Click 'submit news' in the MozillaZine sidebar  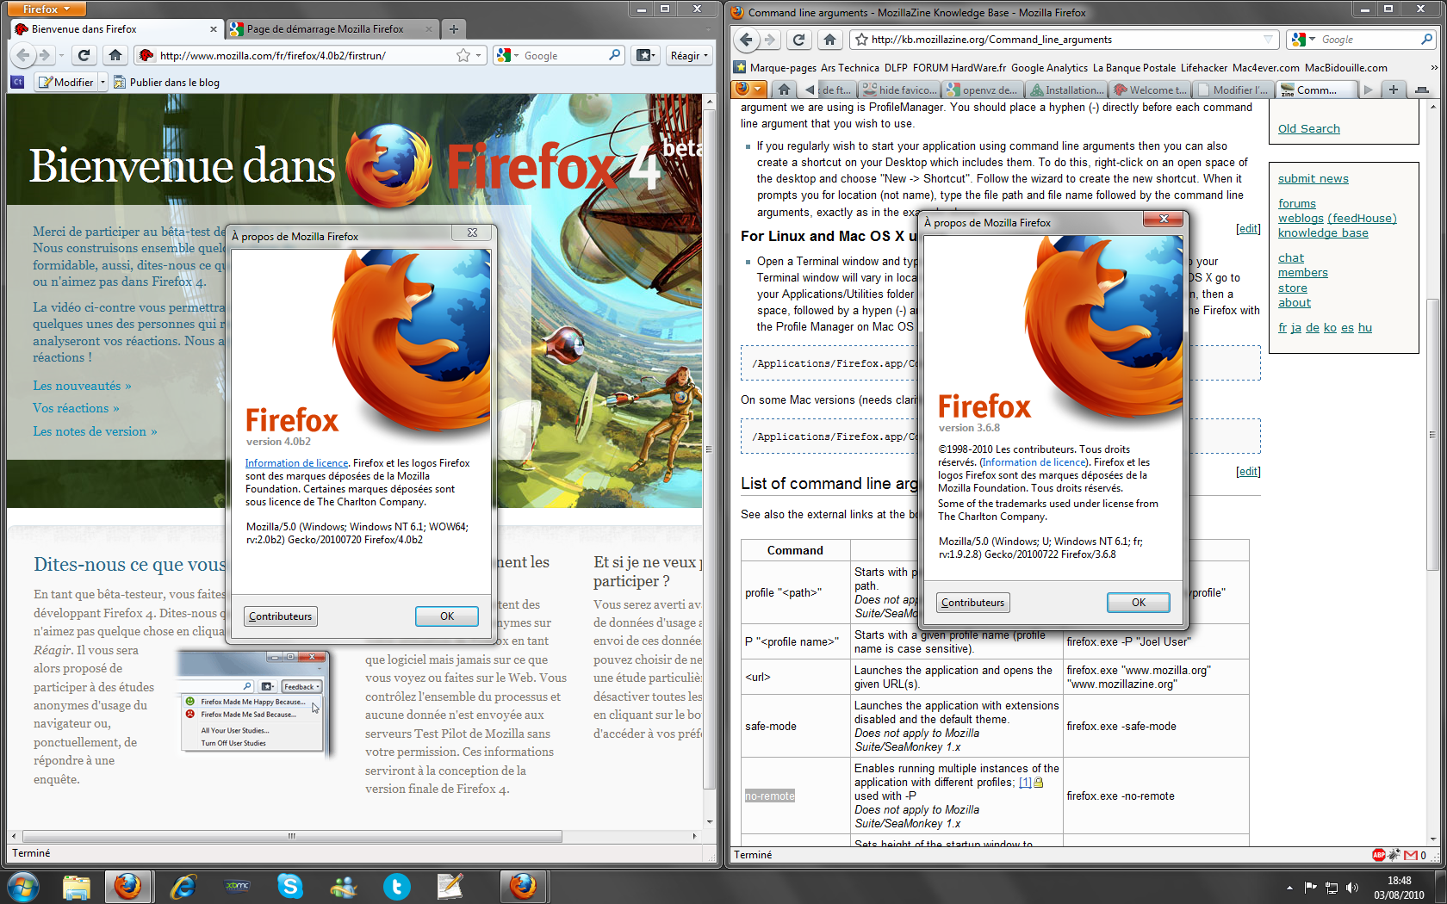coord(1313,179)
